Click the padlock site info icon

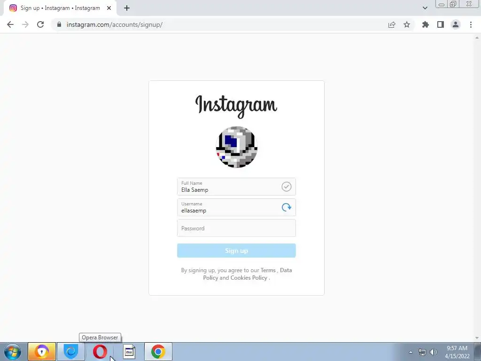[59, 24]
